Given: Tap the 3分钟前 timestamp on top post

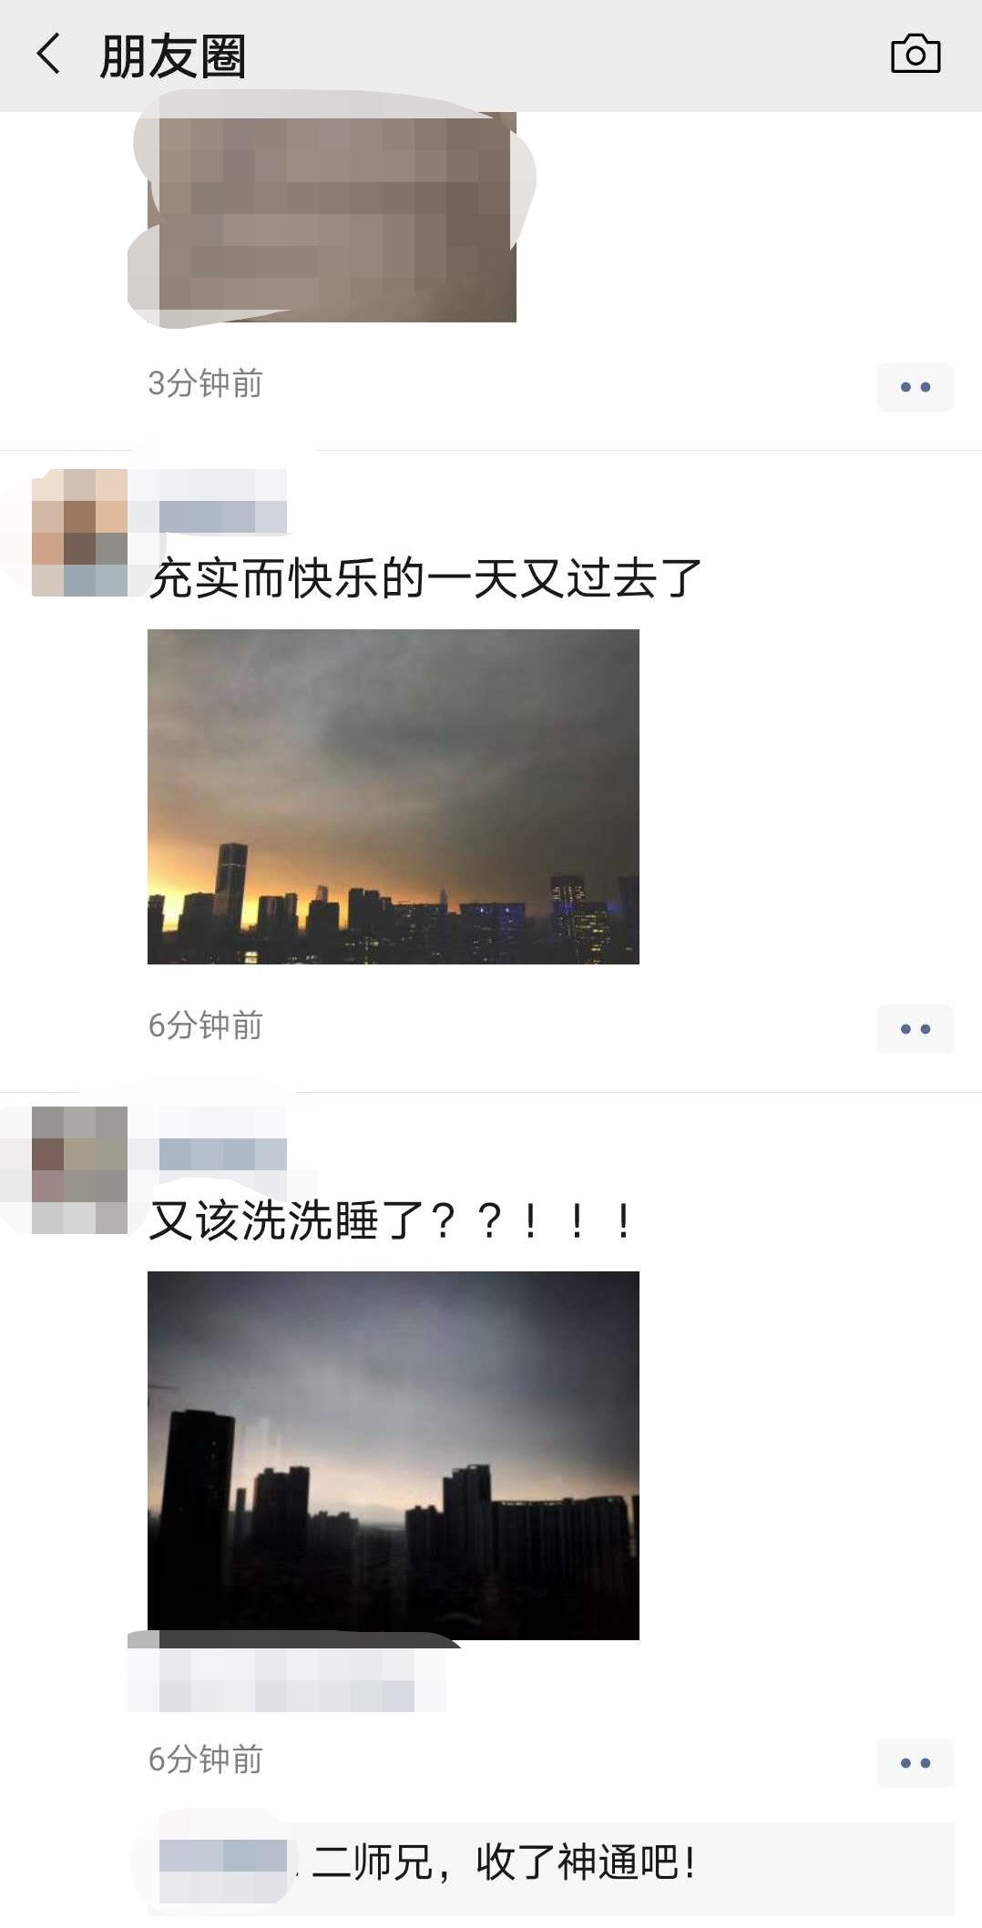Looking at the screenshot, I should tap(206, 383).
